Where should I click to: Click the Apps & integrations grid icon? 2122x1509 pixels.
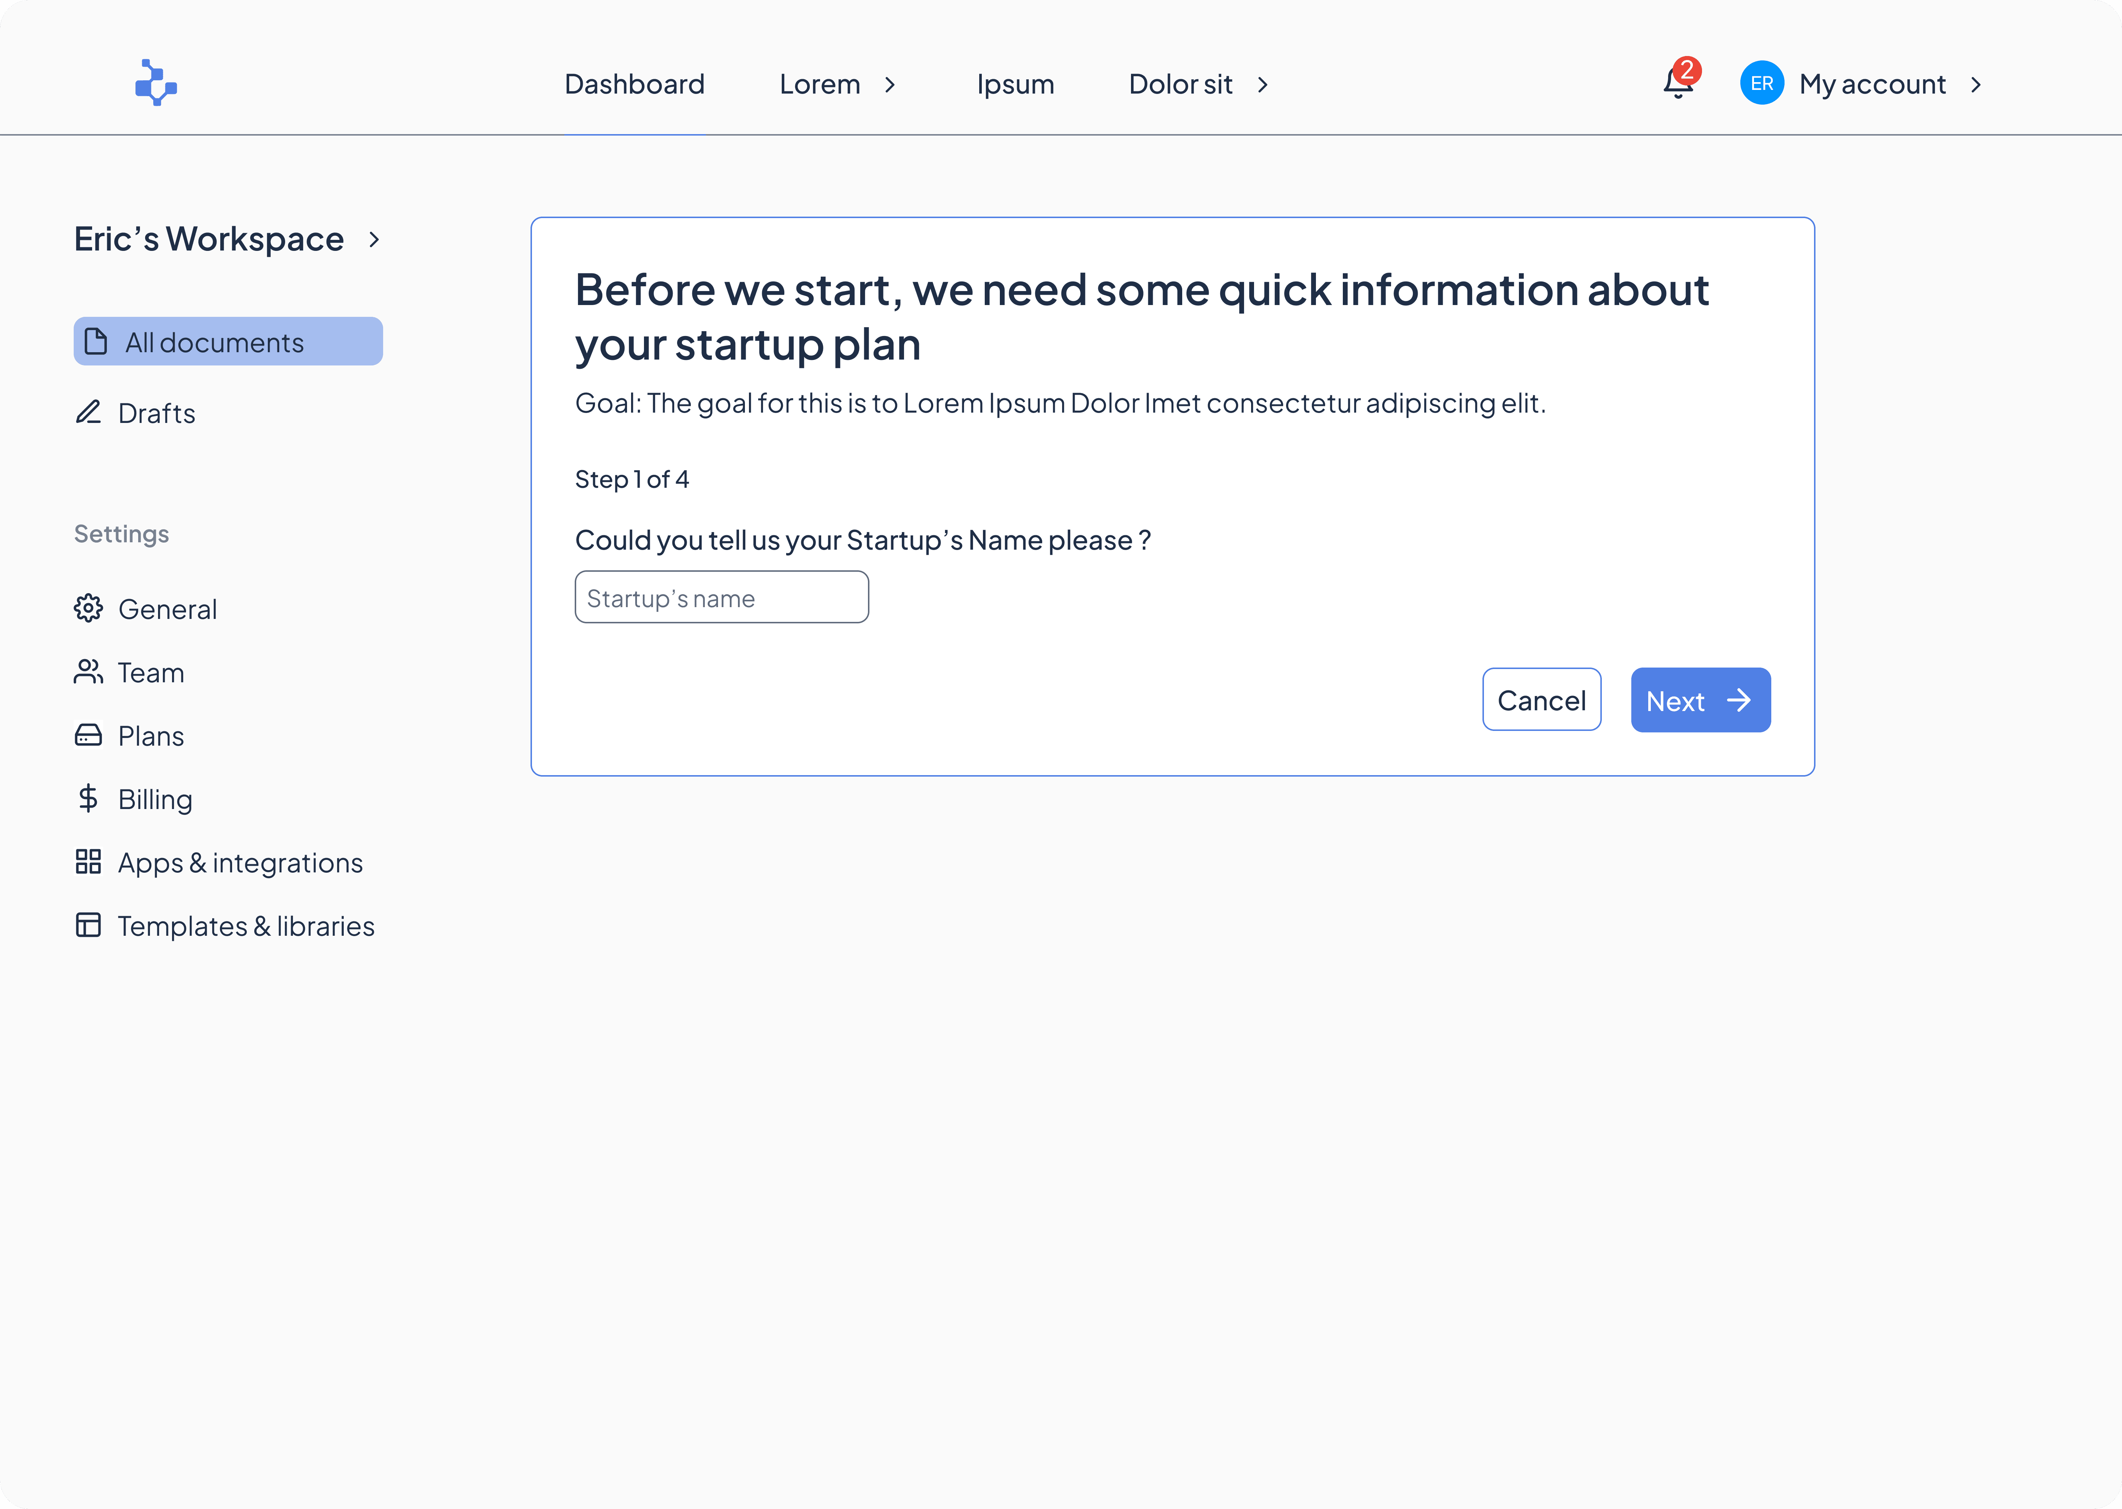[x=88, y=861]
